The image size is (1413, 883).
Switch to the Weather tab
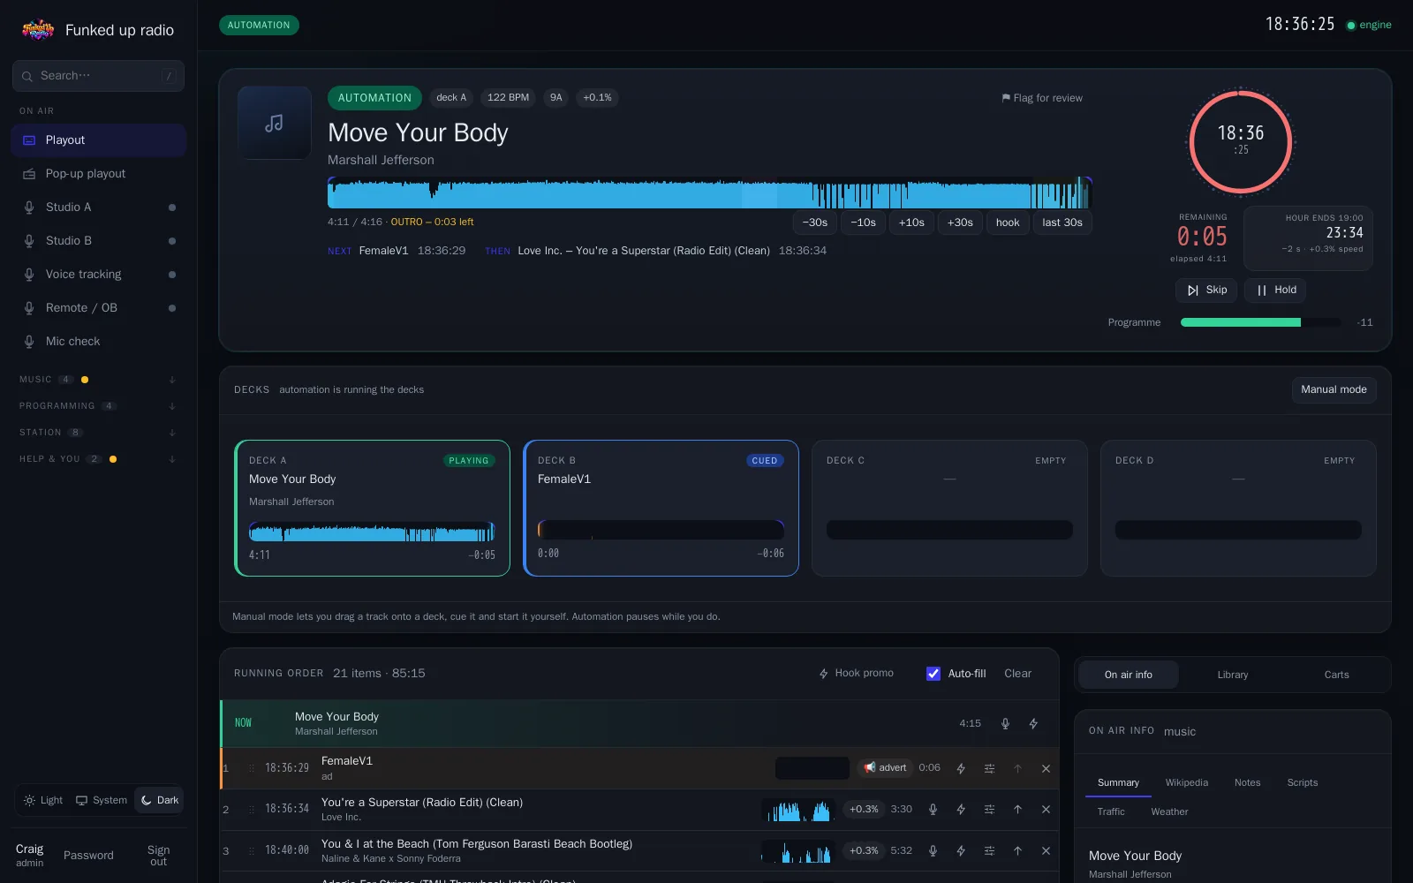click(1169, 811)
